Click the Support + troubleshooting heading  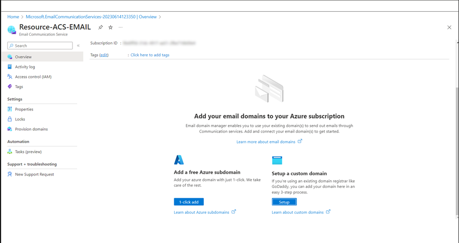click(32, 164)
